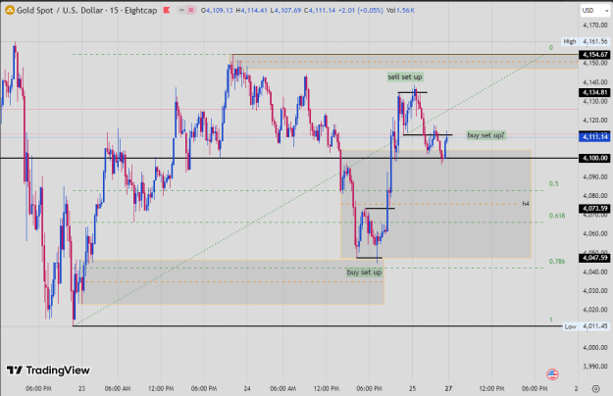Select the lower 'buy set up' label
The image size is (613, 396).
(364, 272)
